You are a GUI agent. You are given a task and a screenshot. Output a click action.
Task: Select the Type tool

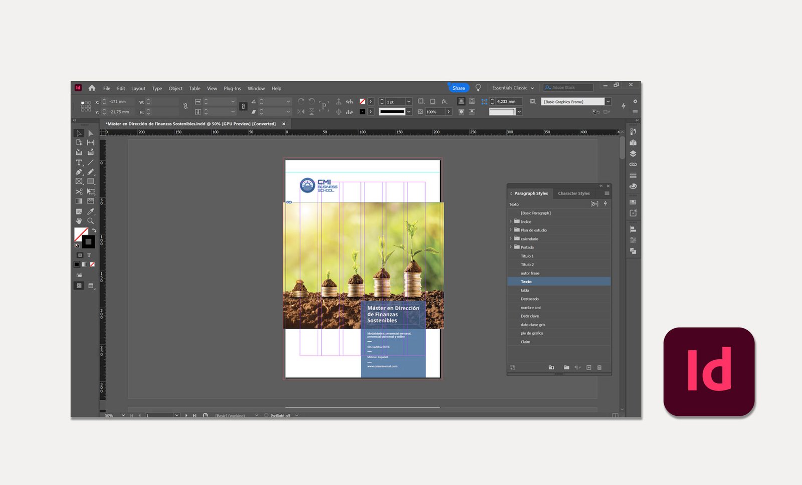[79, 163]
